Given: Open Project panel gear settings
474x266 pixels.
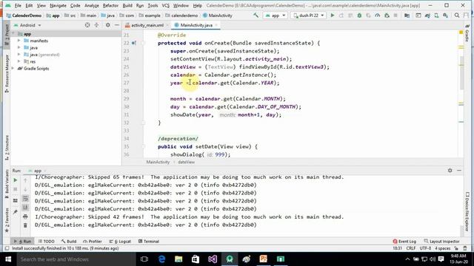Looking at the screenshot, I should tap(107, 25).
